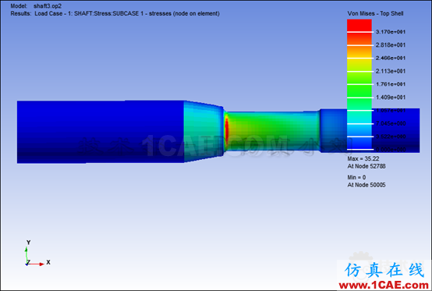
Task: Click the 'Max = 35.22' text
Action: [x=363, y=158]
